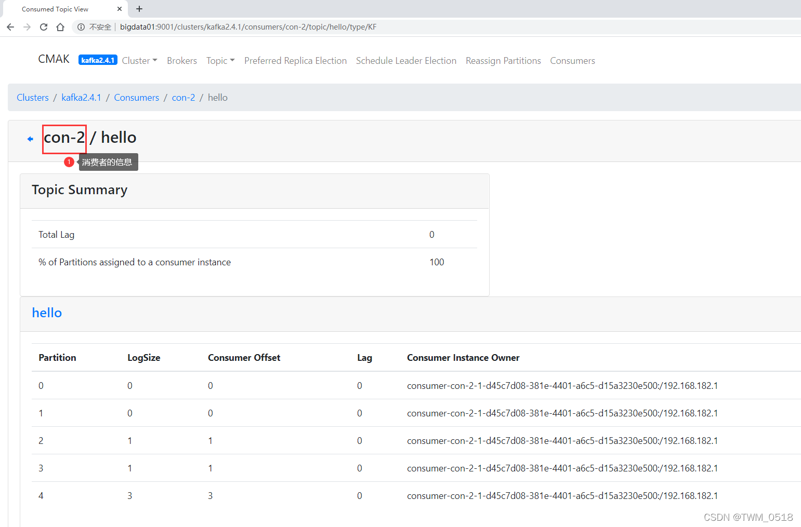Screen dimensions: 801x527
Task: Click the Partition column header
Action: click(57, 358)
